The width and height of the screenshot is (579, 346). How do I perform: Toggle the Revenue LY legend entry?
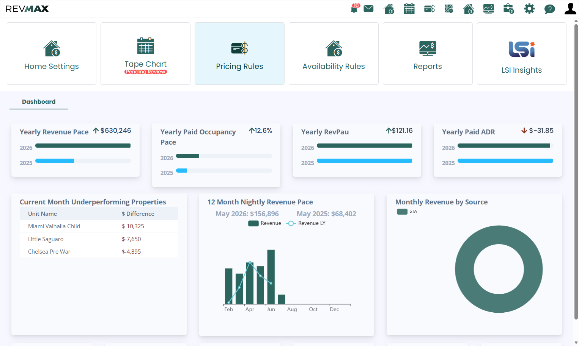click(305, 223)
